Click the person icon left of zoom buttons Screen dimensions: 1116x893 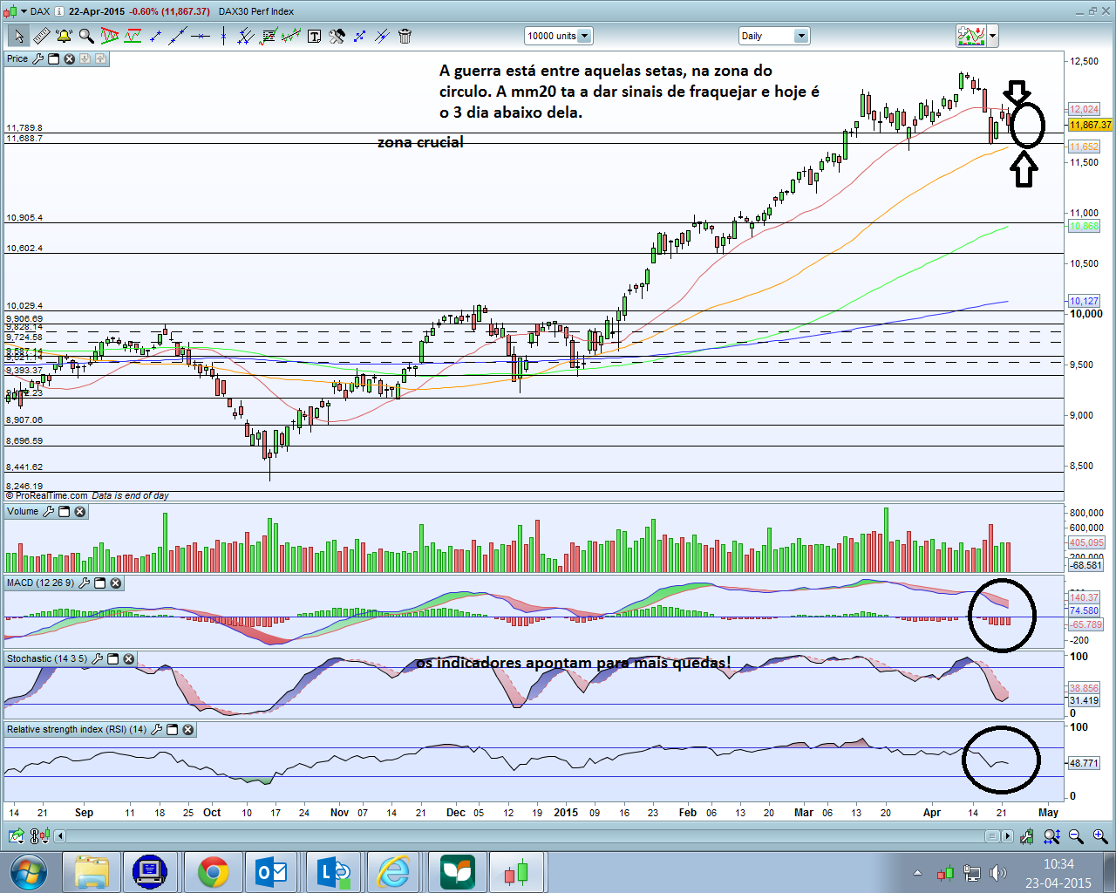(1027, 836)
